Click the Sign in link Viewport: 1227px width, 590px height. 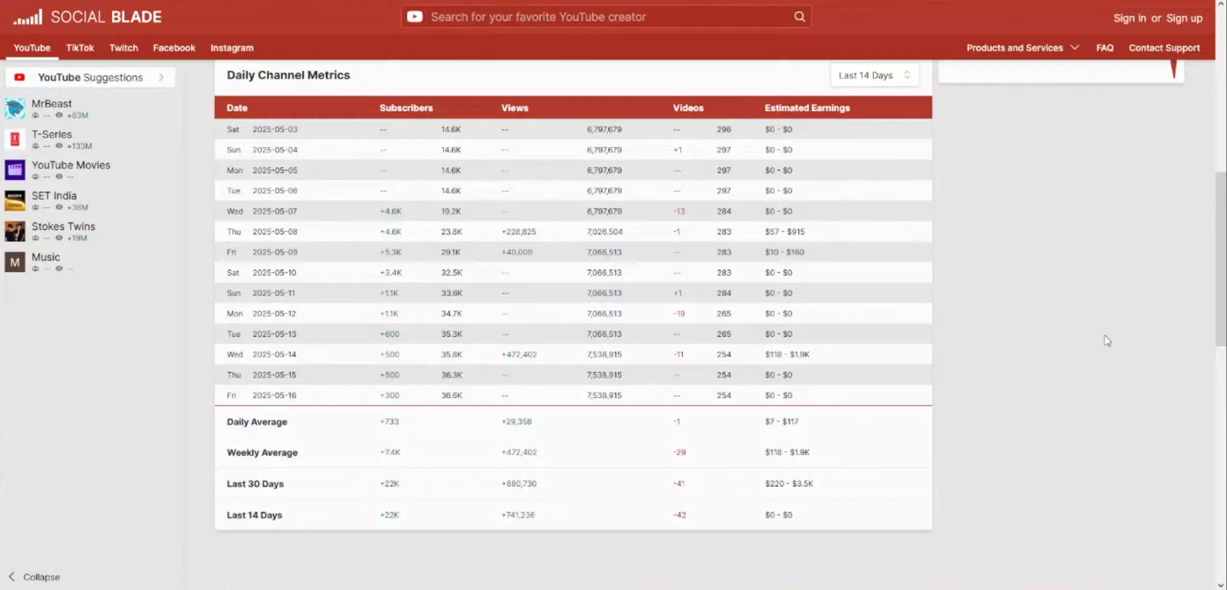click(1129, 18)
